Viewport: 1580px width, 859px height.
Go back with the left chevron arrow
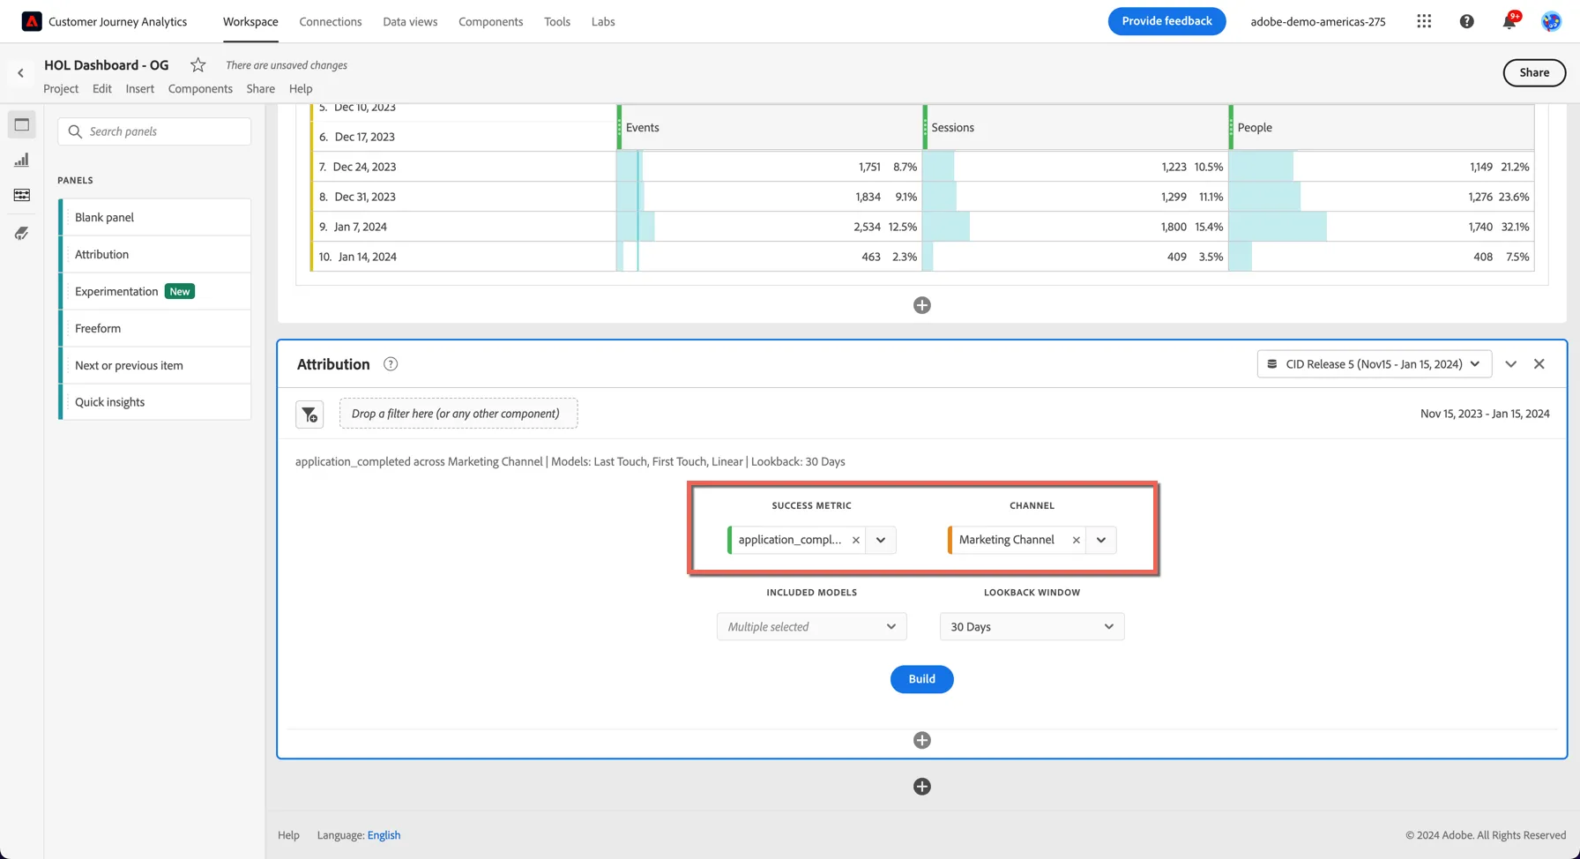[21, 73]
